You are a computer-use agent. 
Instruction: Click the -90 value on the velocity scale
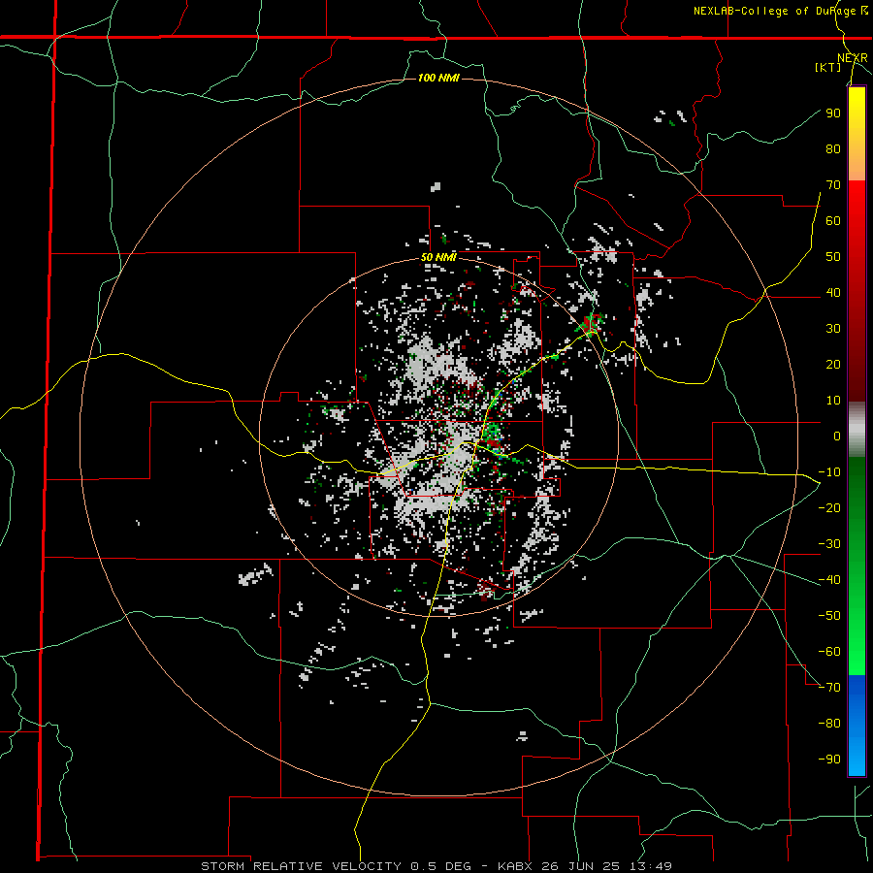(829, 760)
